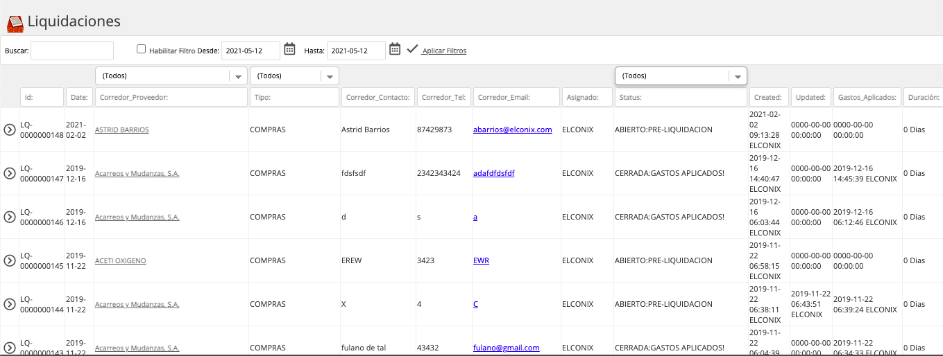
Task: Click the Corredor_Proveedor: filter field
Action: [171, 98]
